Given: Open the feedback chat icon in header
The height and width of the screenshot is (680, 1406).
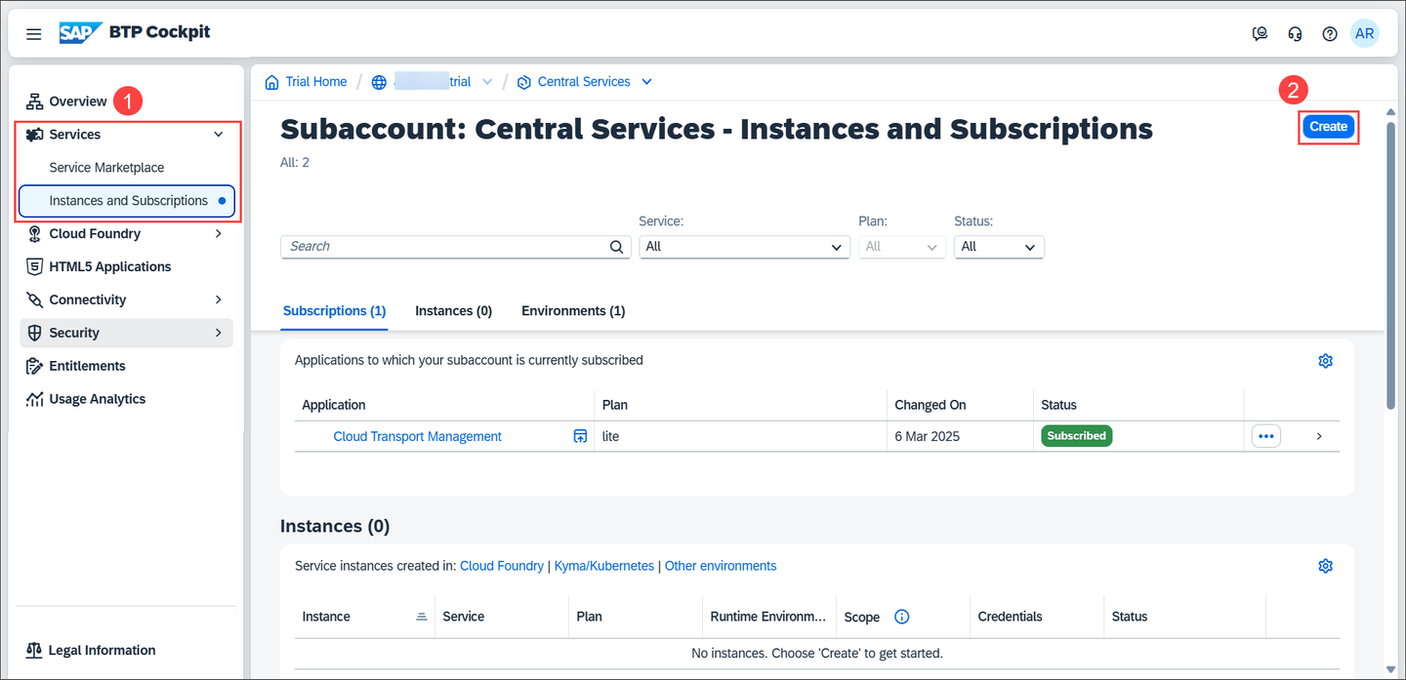Looking at the screenshot, I should (x=1260, y=34).
